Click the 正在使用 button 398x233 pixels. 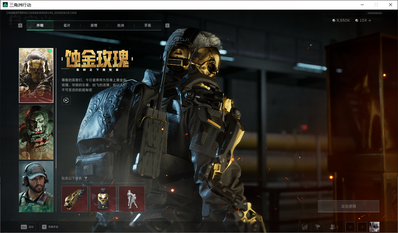(349, 206)
